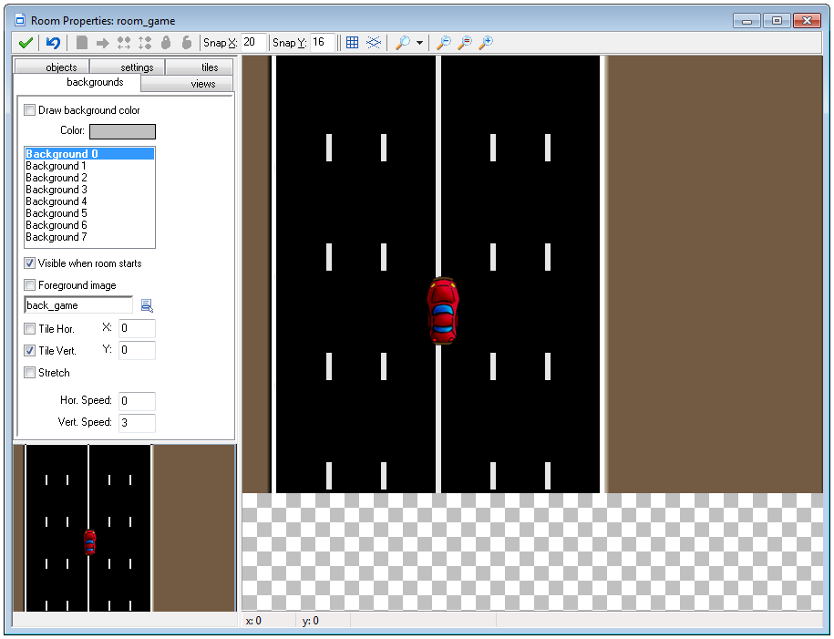Open the views tab
The height and width of the screenshot is (639, 834).
tap(187, 84)
